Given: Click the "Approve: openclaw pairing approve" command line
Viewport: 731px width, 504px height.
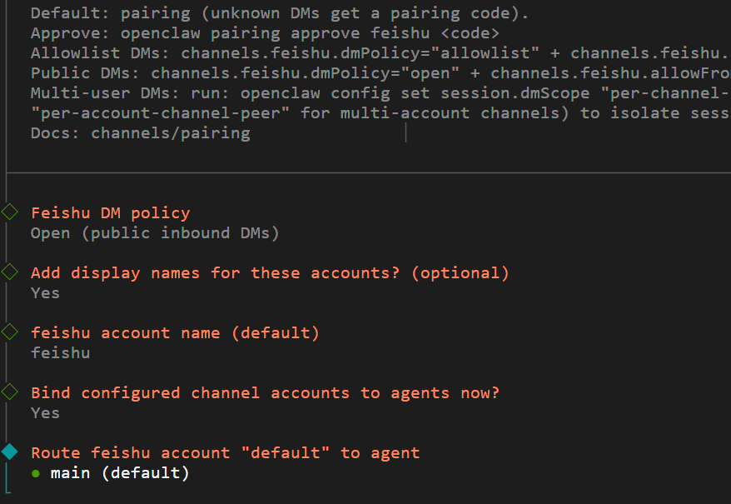Looking at the screenshot, I should point(265,33).
